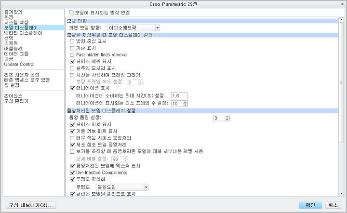
Task: Click the model display header icon
Action: coord(71,13)
